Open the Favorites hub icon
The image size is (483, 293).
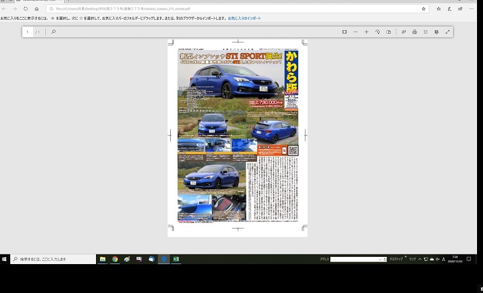pos(439,9)
